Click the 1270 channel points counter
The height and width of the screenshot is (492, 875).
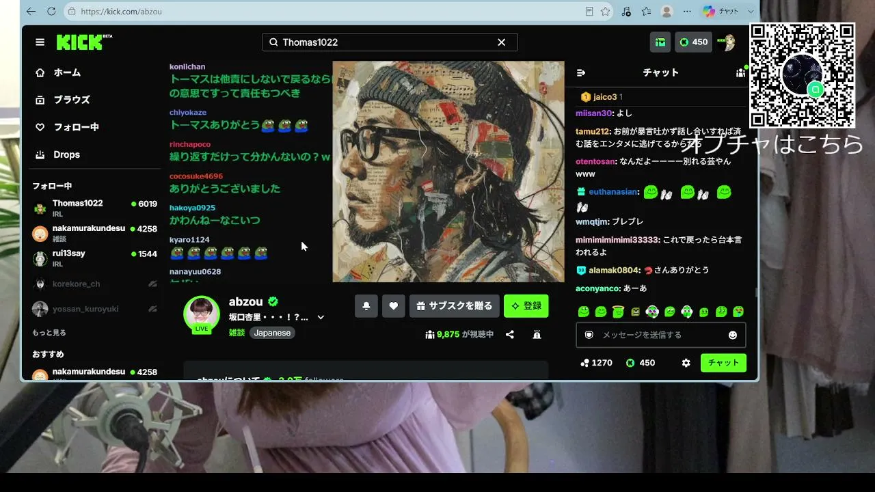click(597, 363)
